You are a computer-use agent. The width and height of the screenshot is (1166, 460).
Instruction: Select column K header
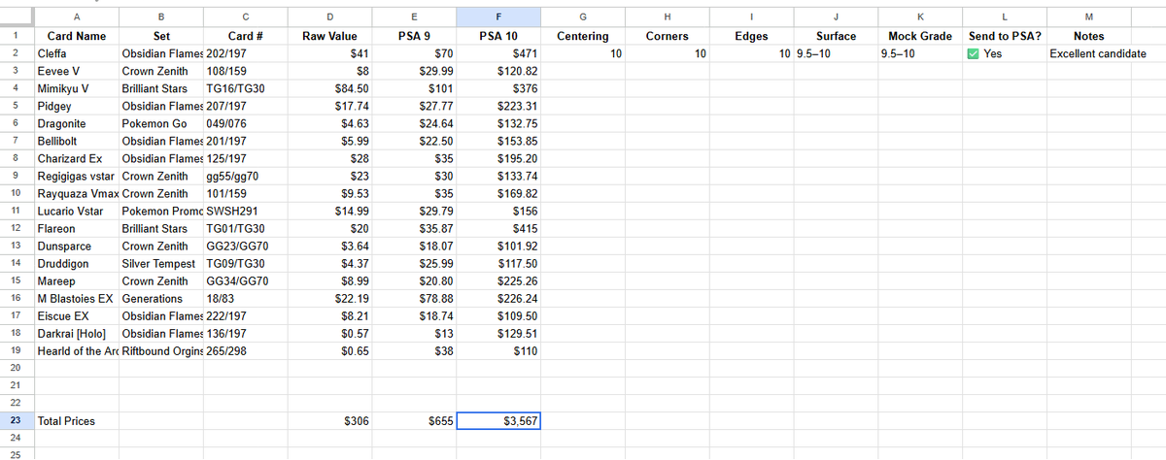tap(920, 16)
